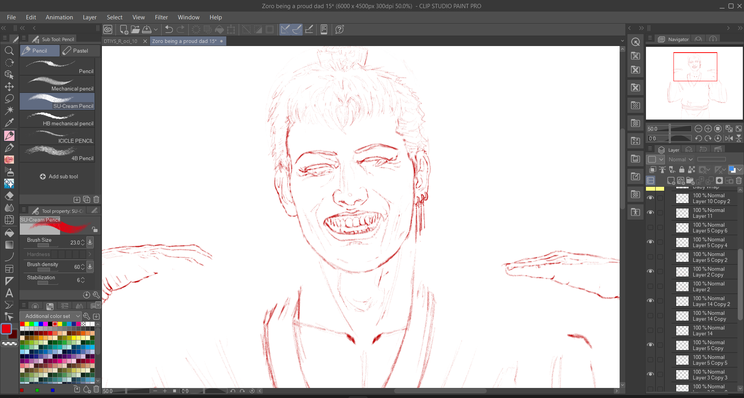The width and height of the screenshot is (744, 398).
Task: Open the Normal blending mode dropdown
Action: point(680,159)
